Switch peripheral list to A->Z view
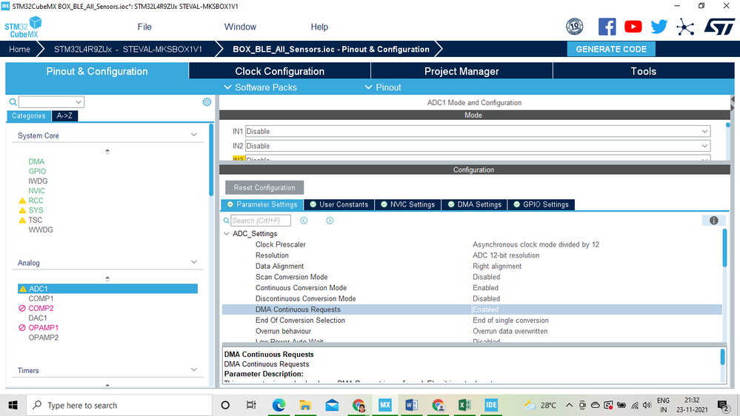The width and height of the screenshot is (740, 416). click(x=64, y=115)
